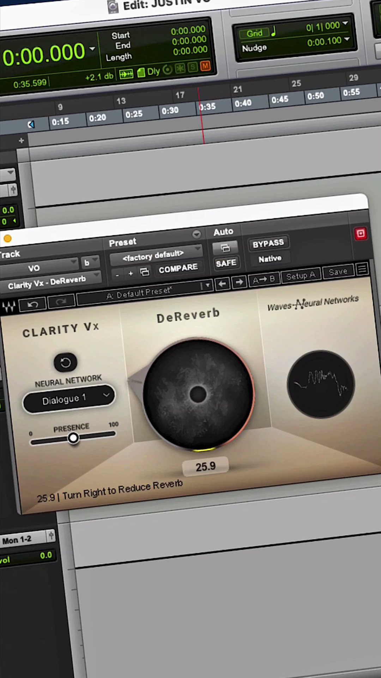
Task: Click the Length time value
Action: click(190, 51)
